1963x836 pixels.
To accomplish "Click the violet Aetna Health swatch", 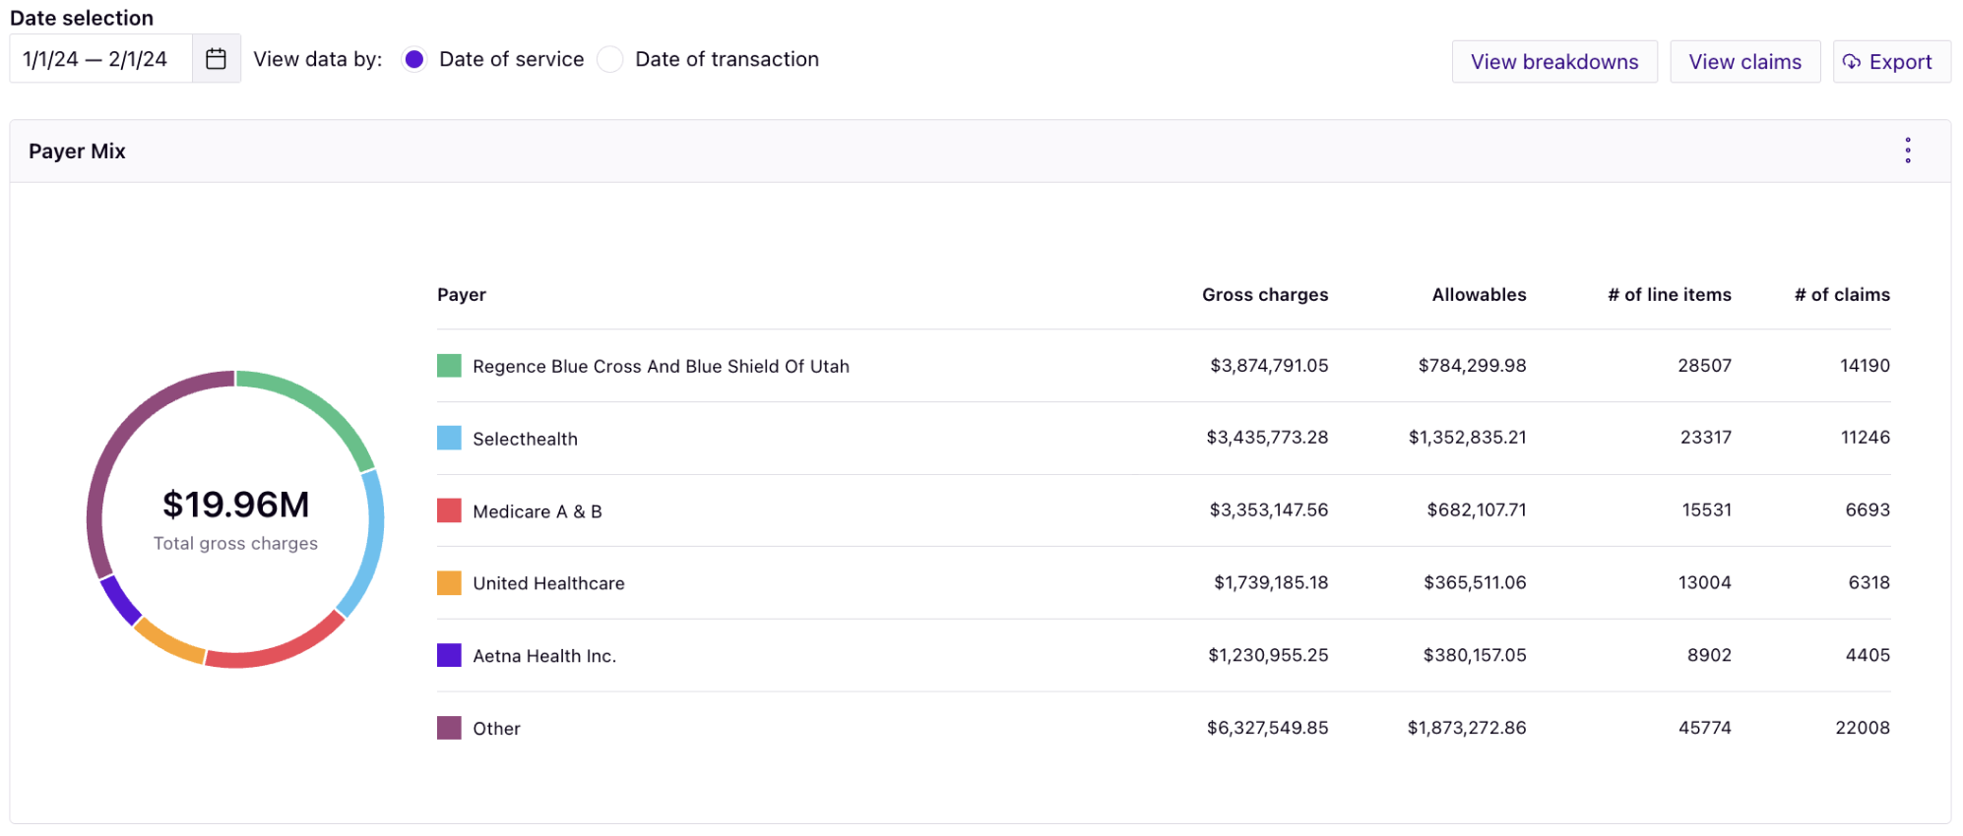I will click(449, 655).
